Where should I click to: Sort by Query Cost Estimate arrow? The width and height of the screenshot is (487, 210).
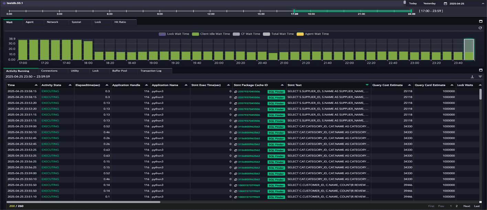click(x=410, y=85)
